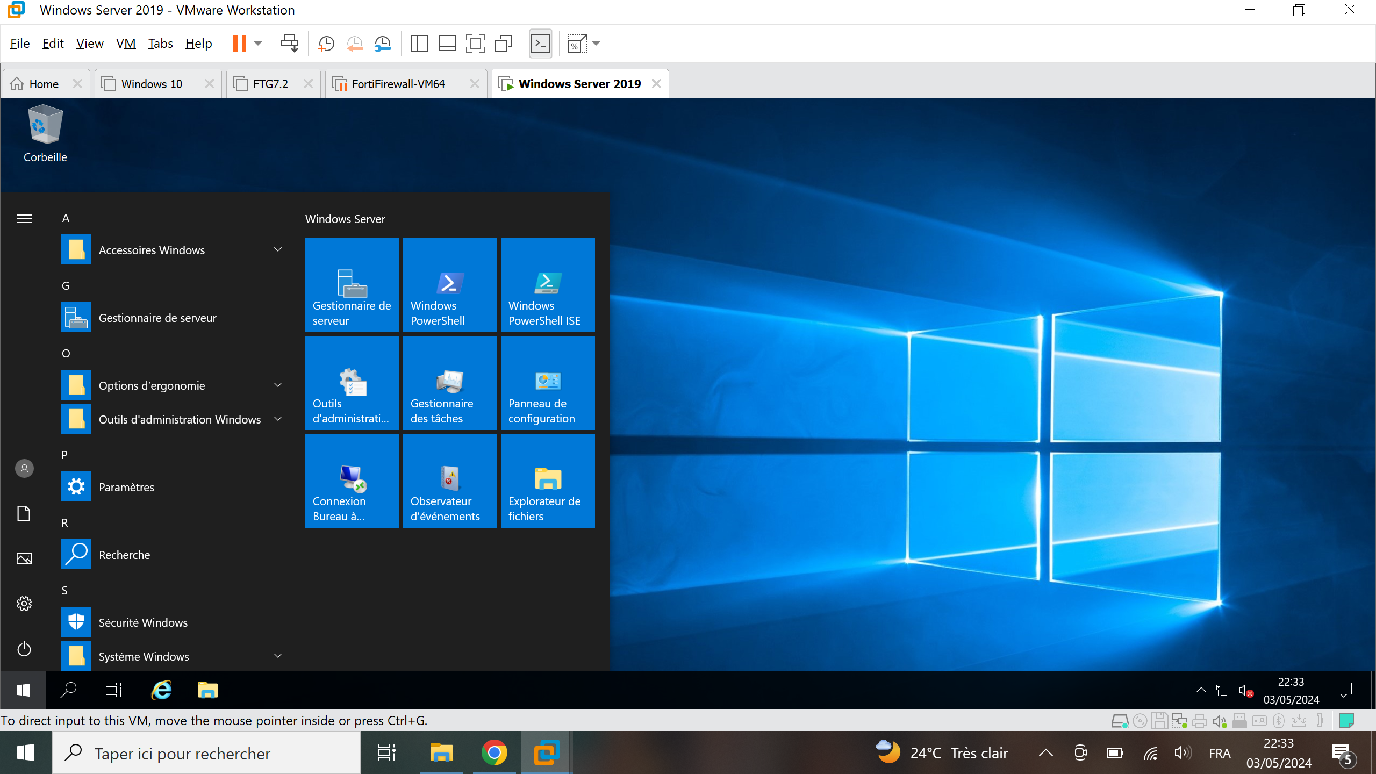
Task: Close the Windows Server 2019 tab
Action: [656, 84]
